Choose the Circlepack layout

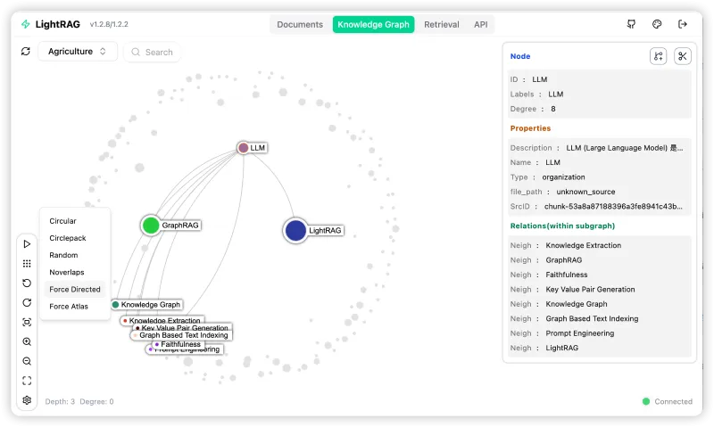point(70,238)
